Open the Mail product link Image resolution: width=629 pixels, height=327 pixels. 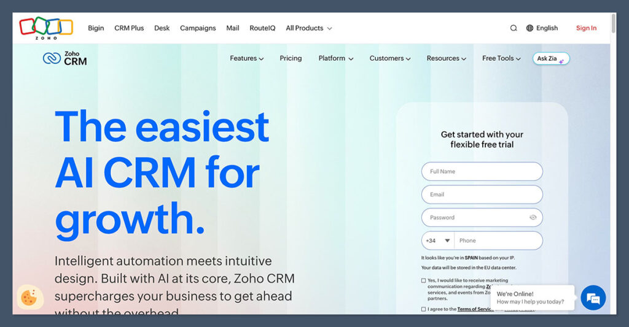pos(233,28)
